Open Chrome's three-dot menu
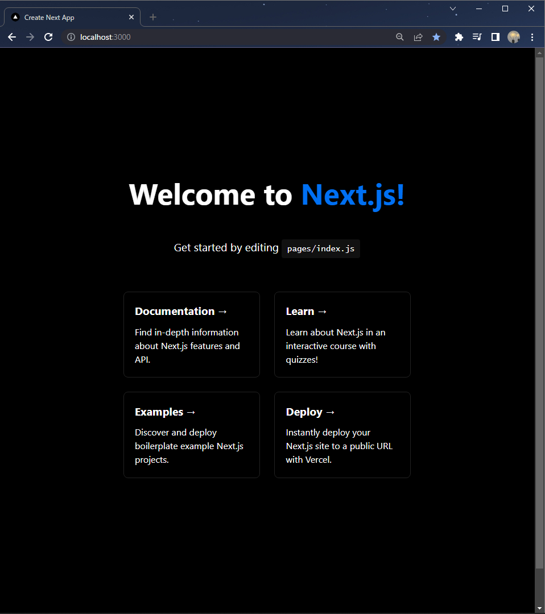This screenshot has height=614, width=545. click(x=532, y=37)
